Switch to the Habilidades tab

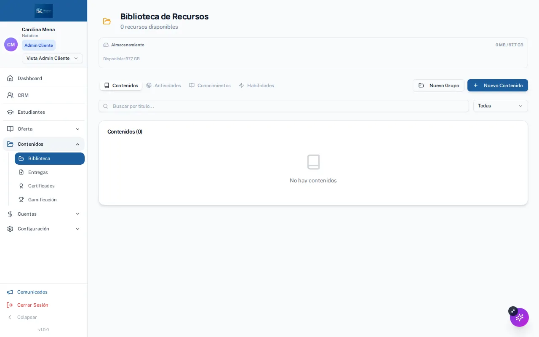256,86
